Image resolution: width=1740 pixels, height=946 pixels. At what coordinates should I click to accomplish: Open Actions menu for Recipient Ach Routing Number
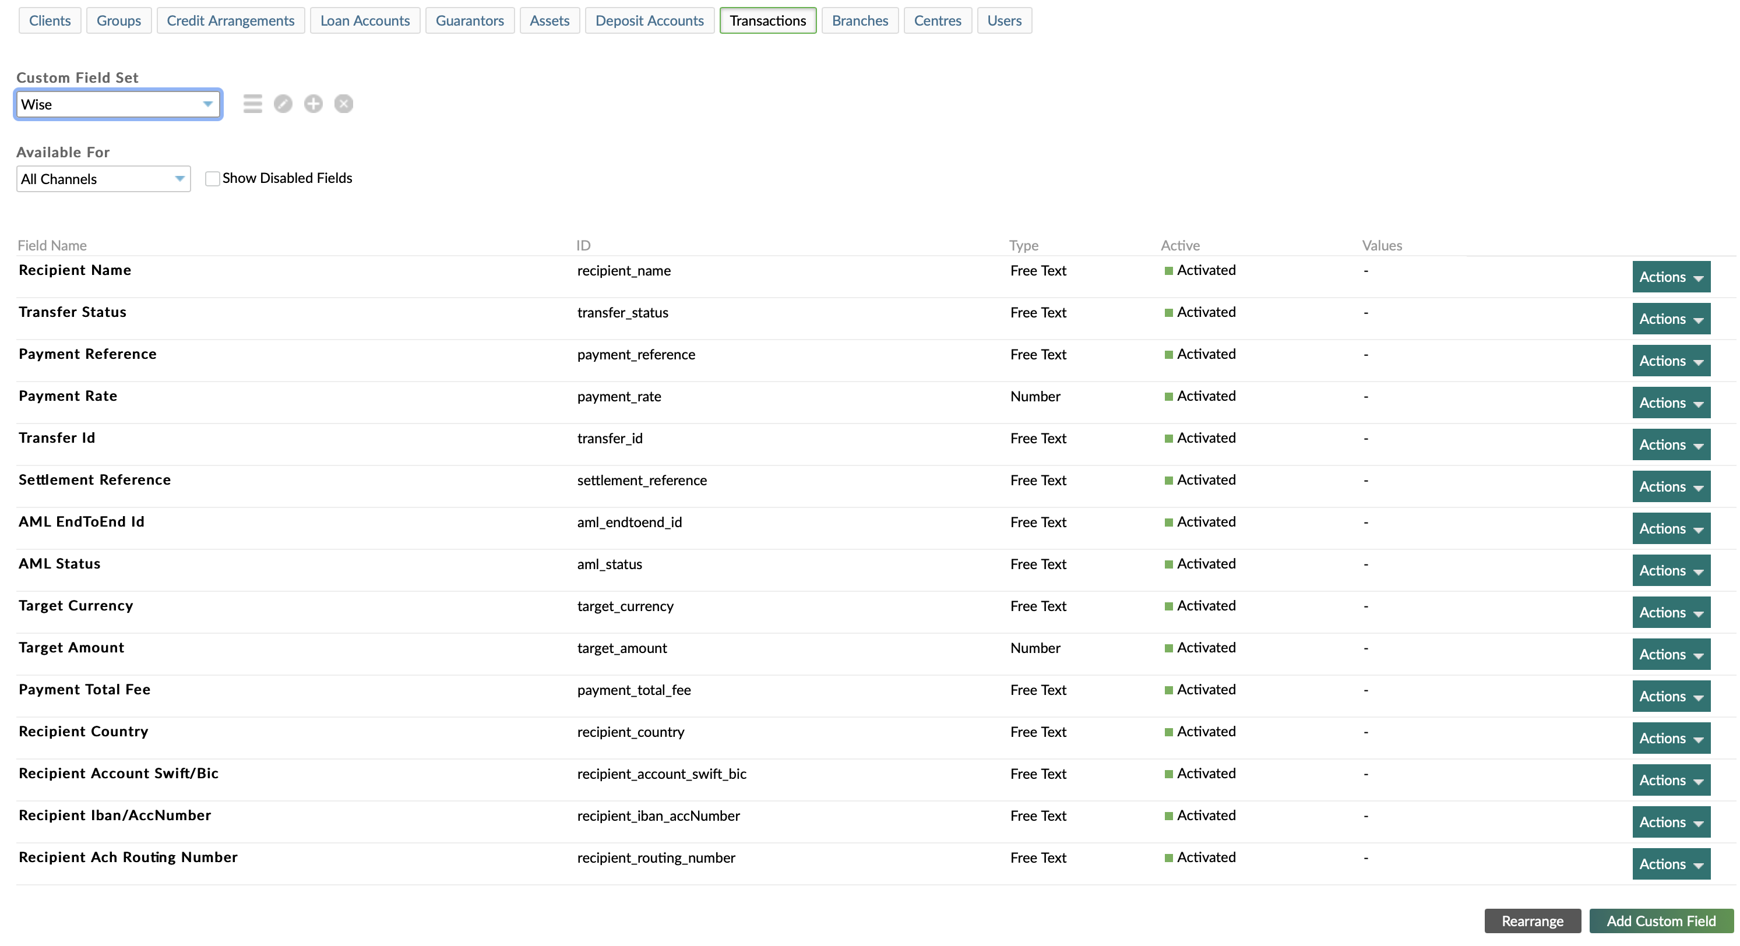(1671, 864)
